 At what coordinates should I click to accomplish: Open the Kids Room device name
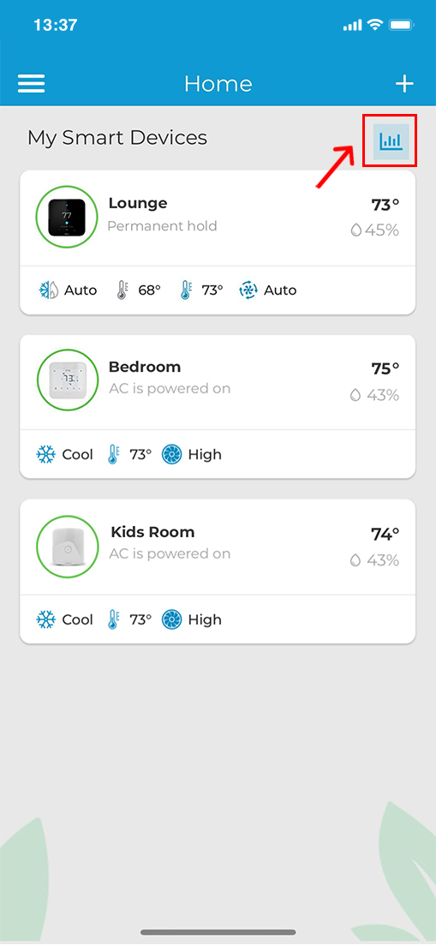click(x=152, y=532)
